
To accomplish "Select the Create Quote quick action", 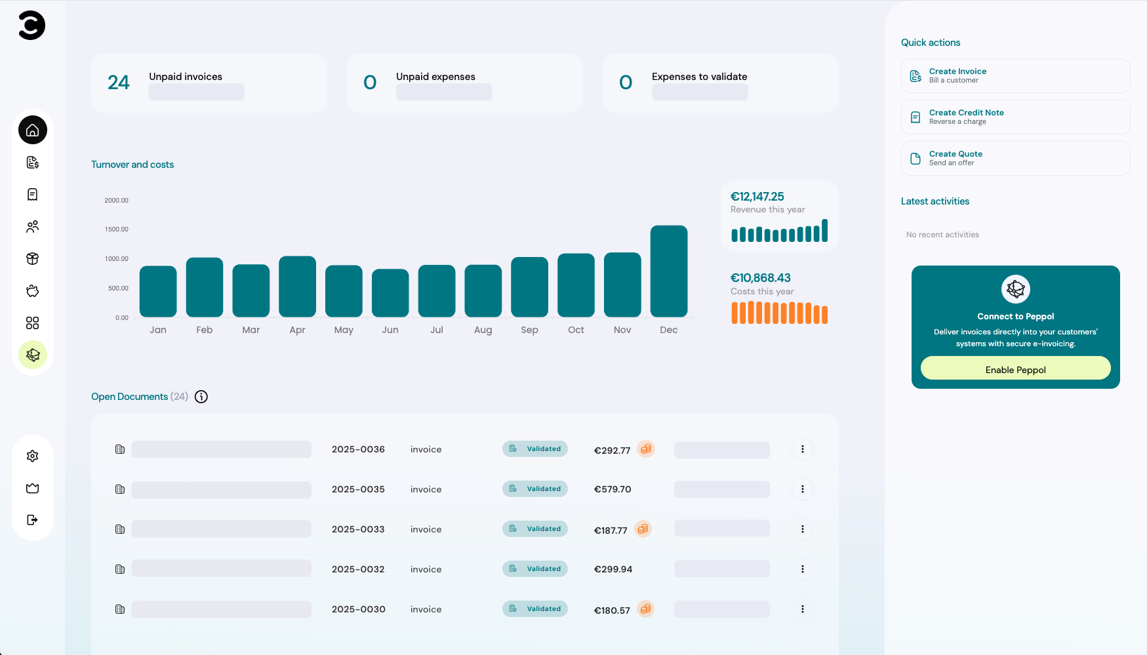I will 1015,158.
